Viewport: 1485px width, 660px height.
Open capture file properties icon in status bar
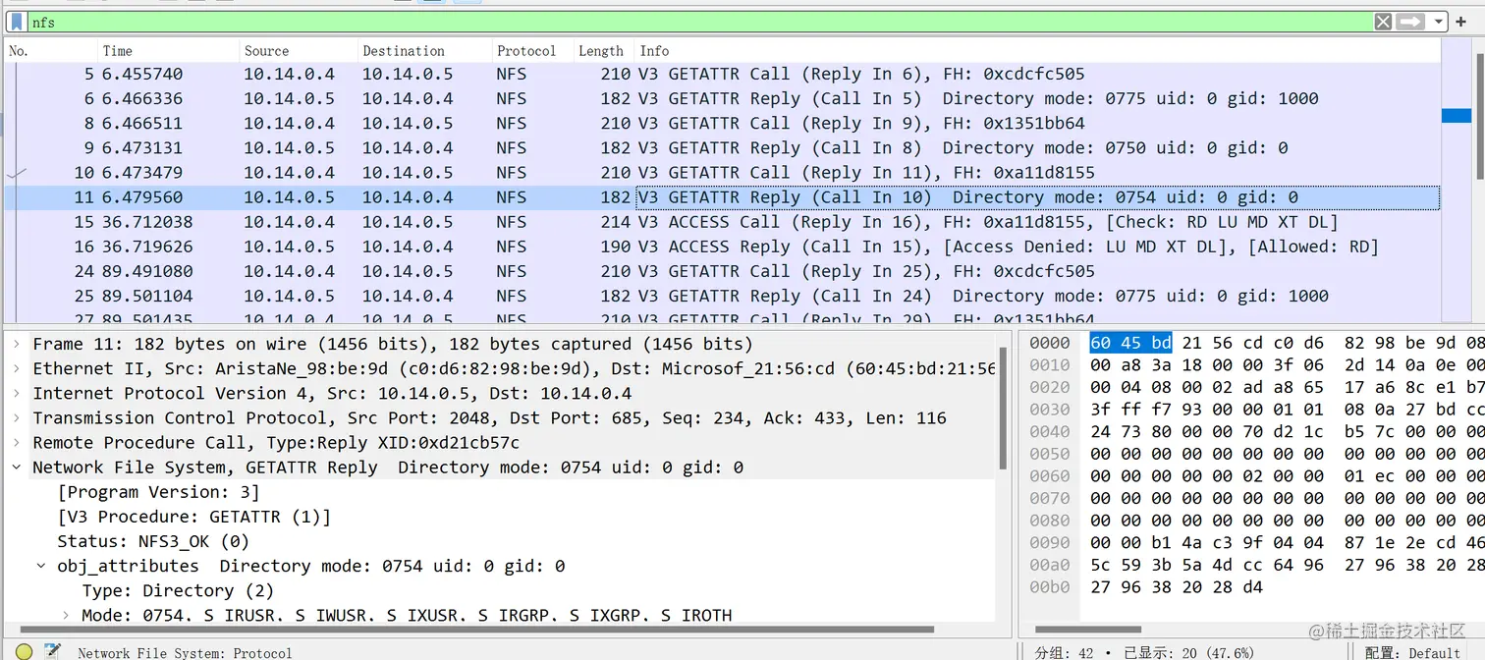point(53,651)
